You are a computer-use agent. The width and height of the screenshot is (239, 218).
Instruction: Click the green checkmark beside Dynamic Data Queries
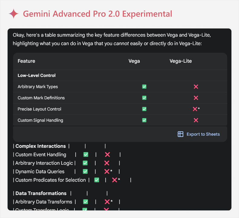click(x=85, y=171)
